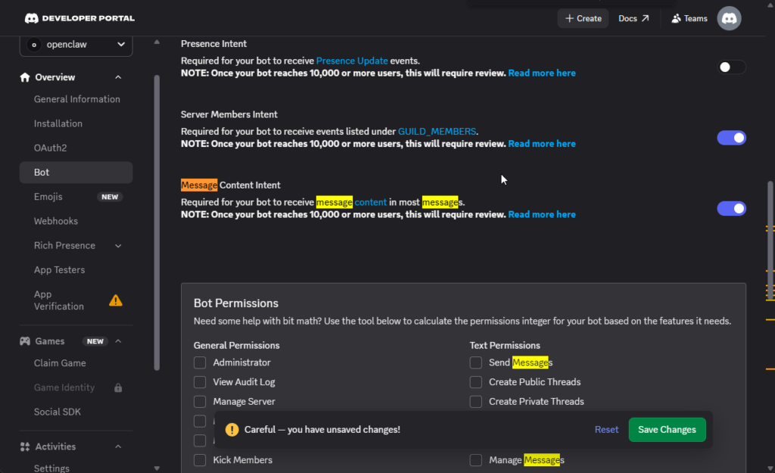
Task: Open the user avatar menu
Action: click(x=729, y=18)
